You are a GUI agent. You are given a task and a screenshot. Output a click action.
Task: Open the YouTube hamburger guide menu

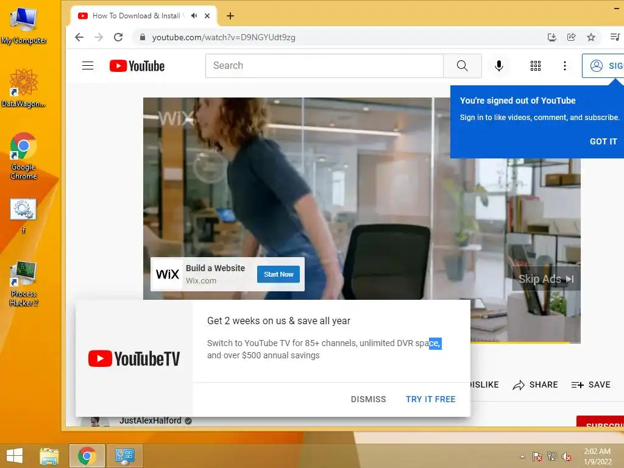(88, 66)
